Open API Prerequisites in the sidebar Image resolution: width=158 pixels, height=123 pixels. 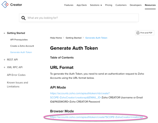coord(19,40)
